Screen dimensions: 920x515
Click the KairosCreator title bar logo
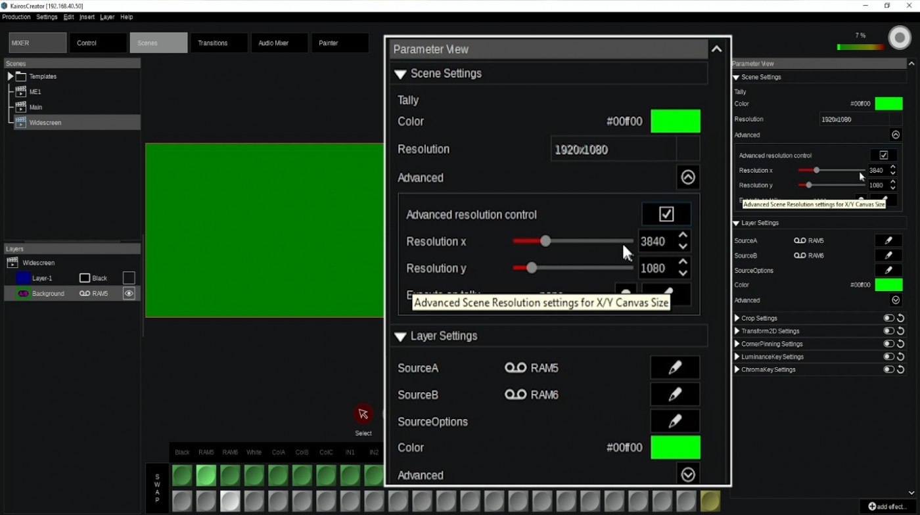(5, 6)
